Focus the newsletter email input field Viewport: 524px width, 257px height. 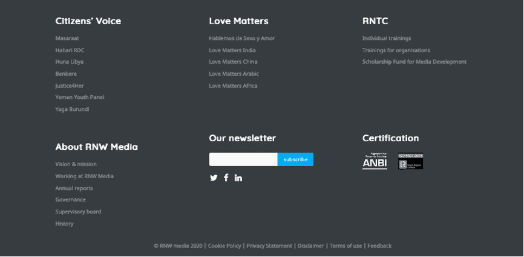point(243,159)
